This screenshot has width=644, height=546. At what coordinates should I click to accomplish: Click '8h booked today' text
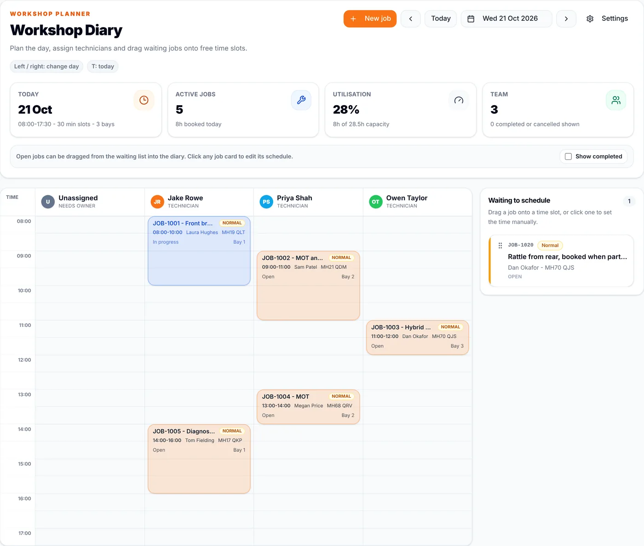click(198, 124)
